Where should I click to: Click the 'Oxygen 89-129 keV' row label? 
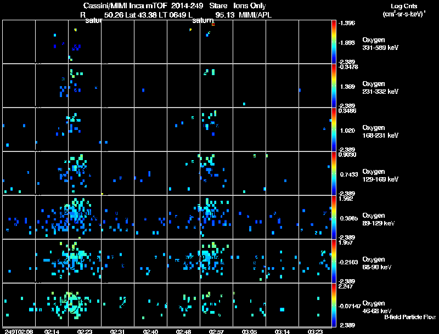[x=379, y=219]
